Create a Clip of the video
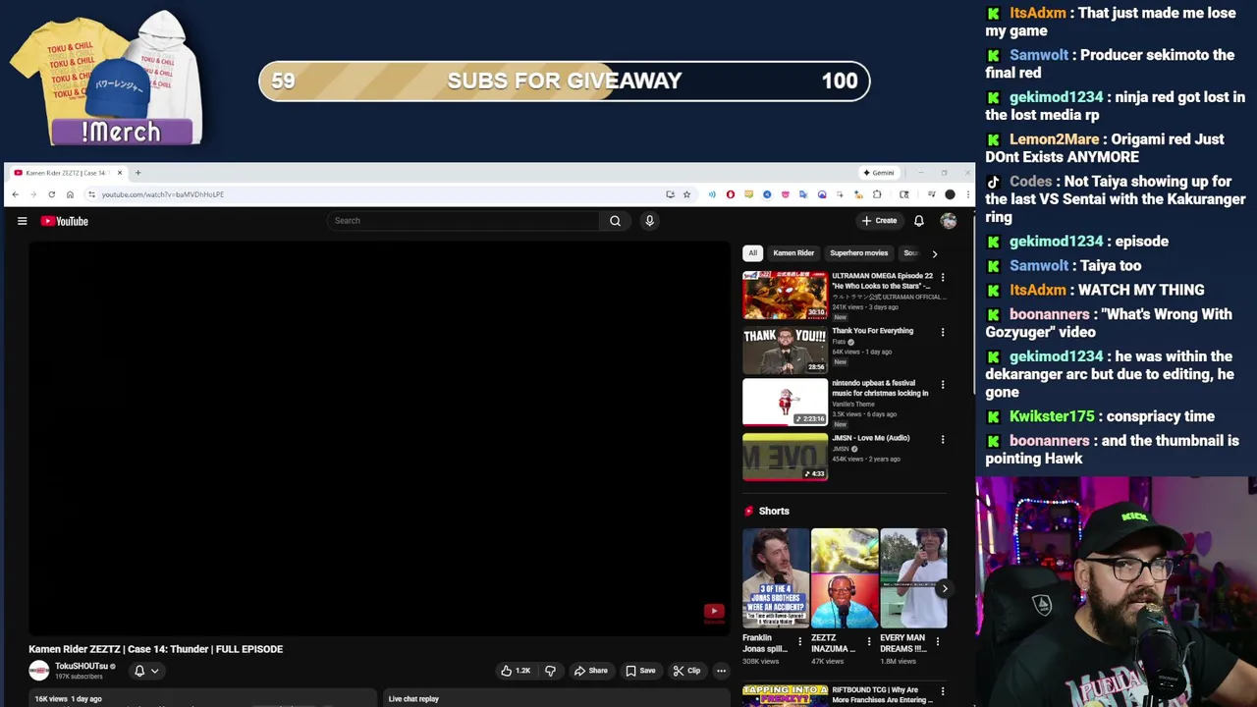 [x=686, y=671]
